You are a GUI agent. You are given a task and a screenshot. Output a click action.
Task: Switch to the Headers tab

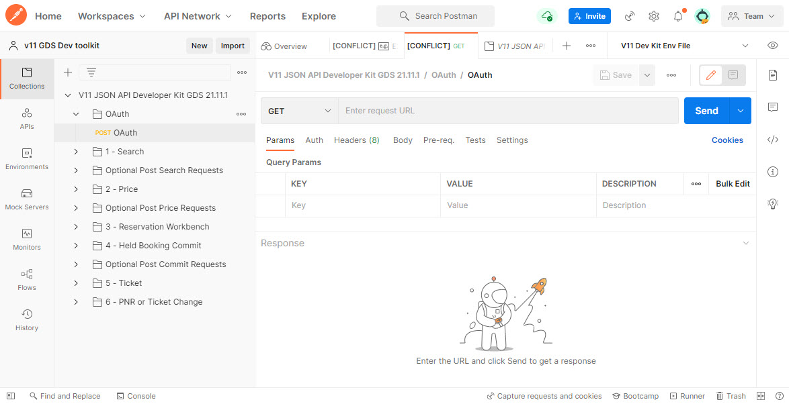point(356,140)
